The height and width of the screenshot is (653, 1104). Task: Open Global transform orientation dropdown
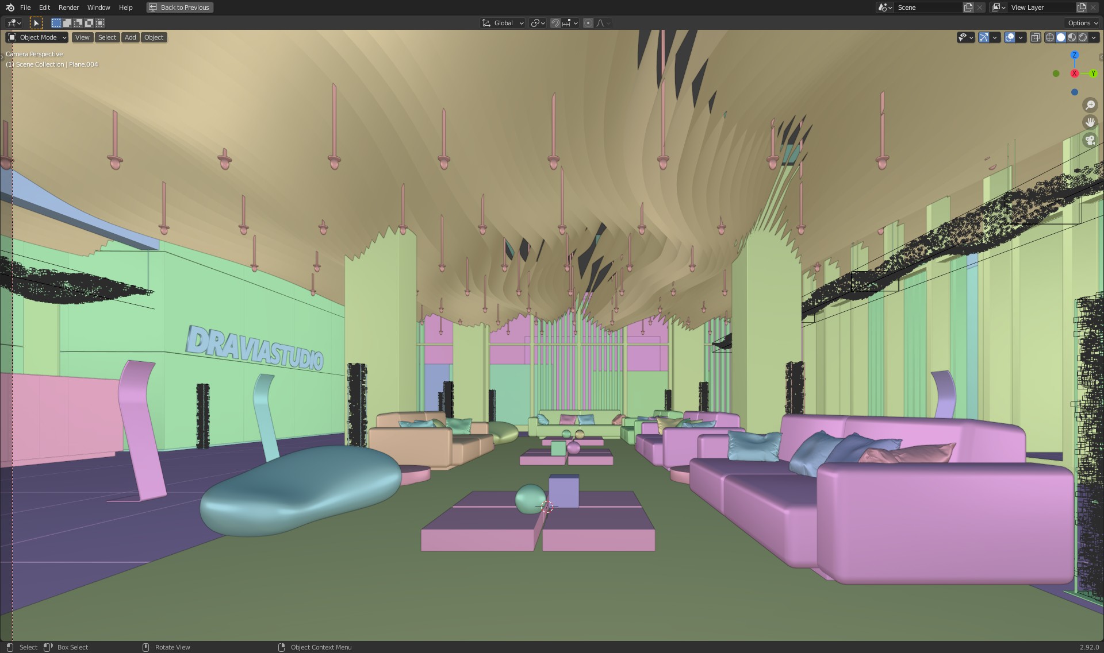[x=503, y=23]
